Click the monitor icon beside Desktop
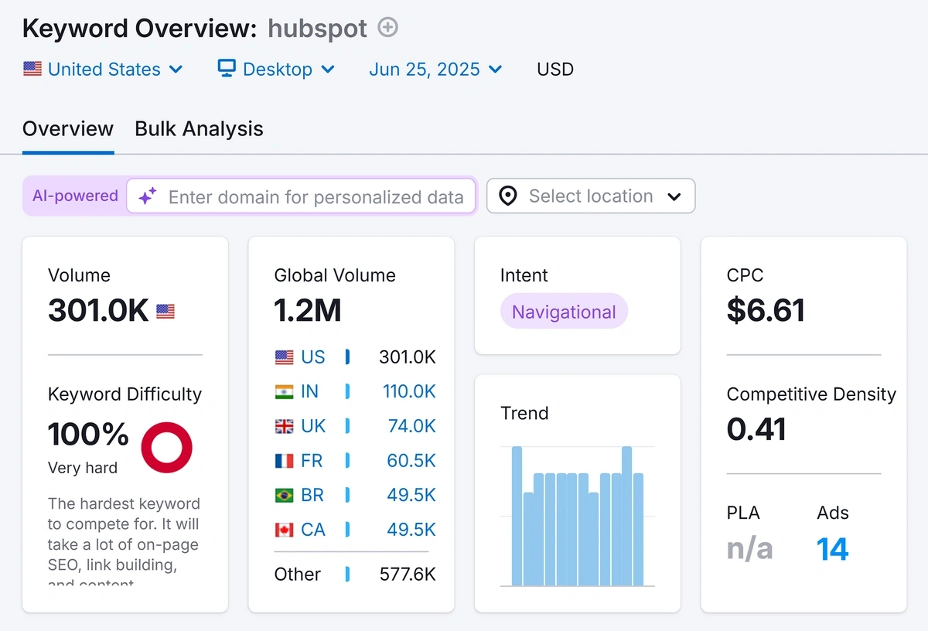Screen dimensions: 928x631 [227, 68]
